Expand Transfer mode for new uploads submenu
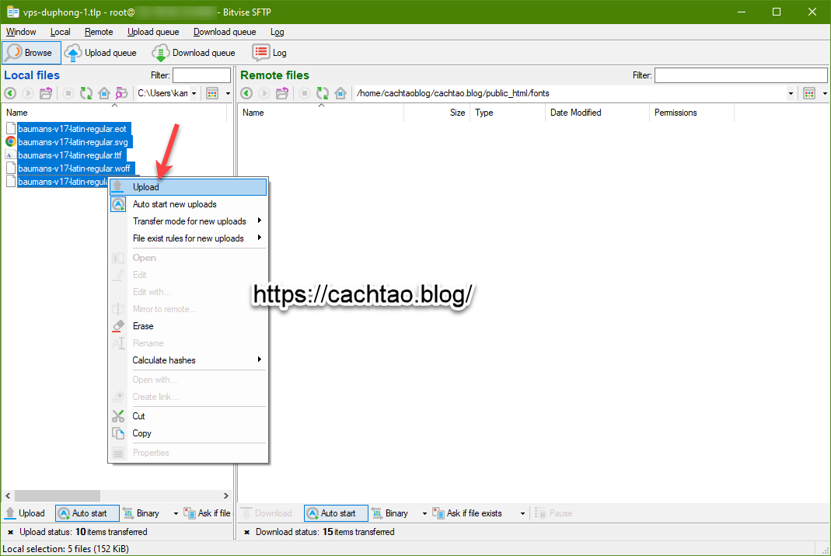Image resolution: width=831 pixels, height=556 pixels. pyautogui.click(x=188, y=221)
